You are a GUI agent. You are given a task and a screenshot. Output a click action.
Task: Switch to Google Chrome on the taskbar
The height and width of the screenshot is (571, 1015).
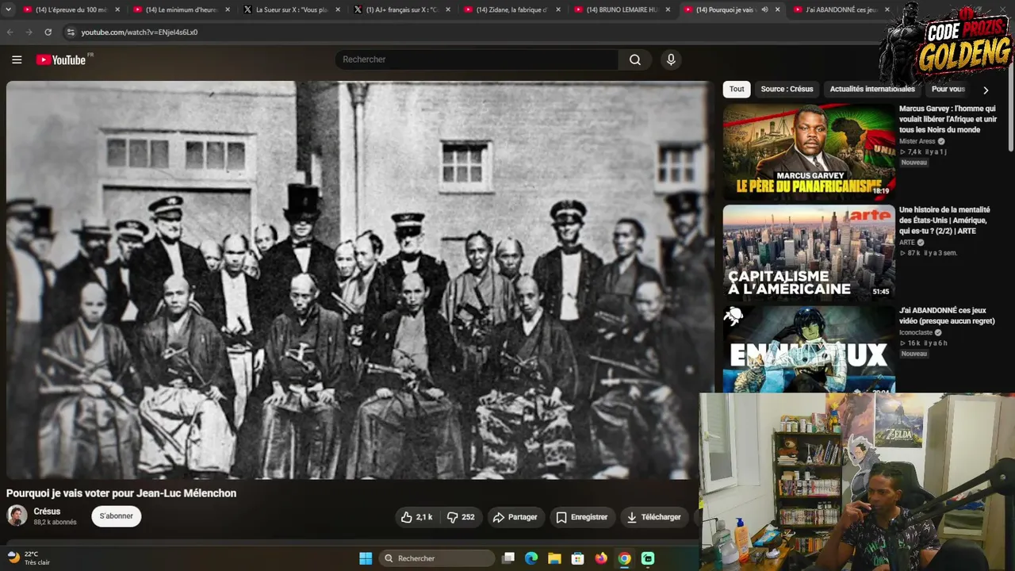click(625, 558)
